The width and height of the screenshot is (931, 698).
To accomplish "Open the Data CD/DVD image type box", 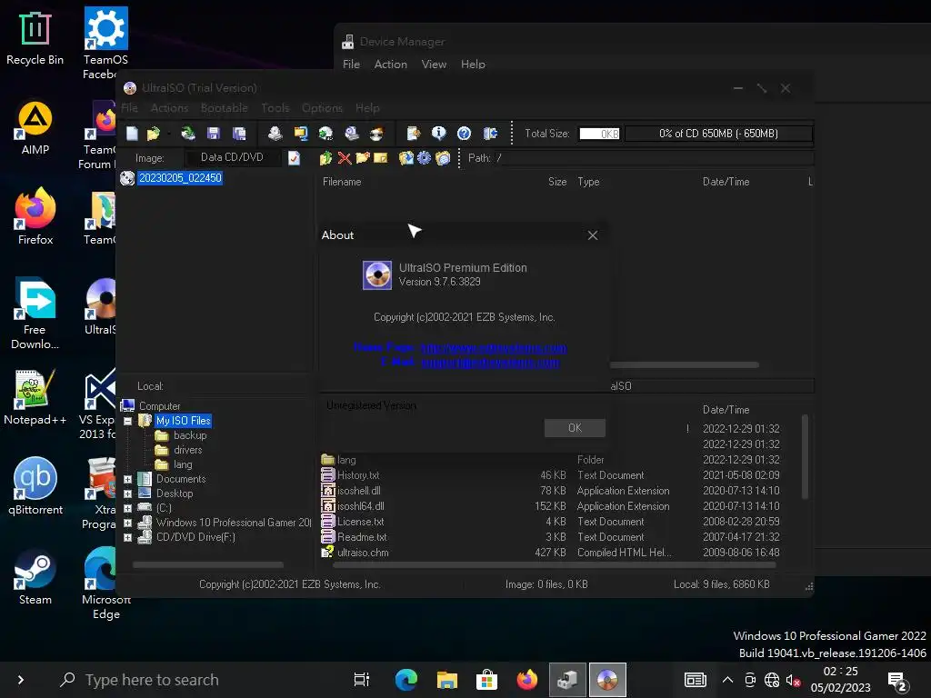I will [x=232, y=157].
